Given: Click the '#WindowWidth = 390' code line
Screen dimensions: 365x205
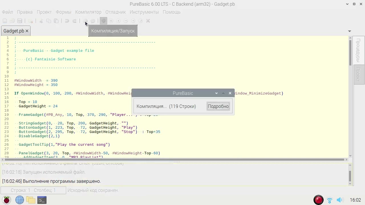Looking at the screenshot, I should pos(36,81).
